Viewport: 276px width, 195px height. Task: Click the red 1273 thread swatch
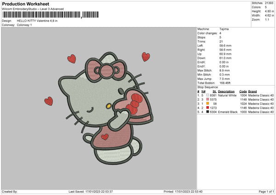point(207,108)
